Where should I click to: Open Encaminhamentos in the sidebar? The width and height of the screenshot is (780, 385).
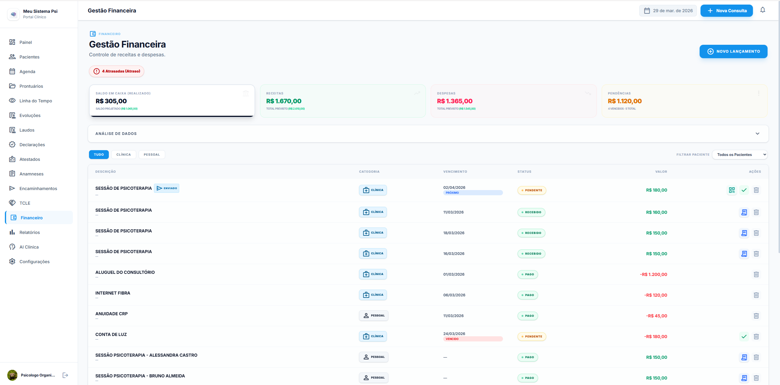(x=39, y=189)
